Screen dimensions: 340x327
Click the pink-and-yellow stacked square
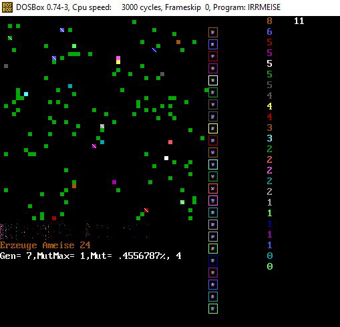[x=118, y=60]
